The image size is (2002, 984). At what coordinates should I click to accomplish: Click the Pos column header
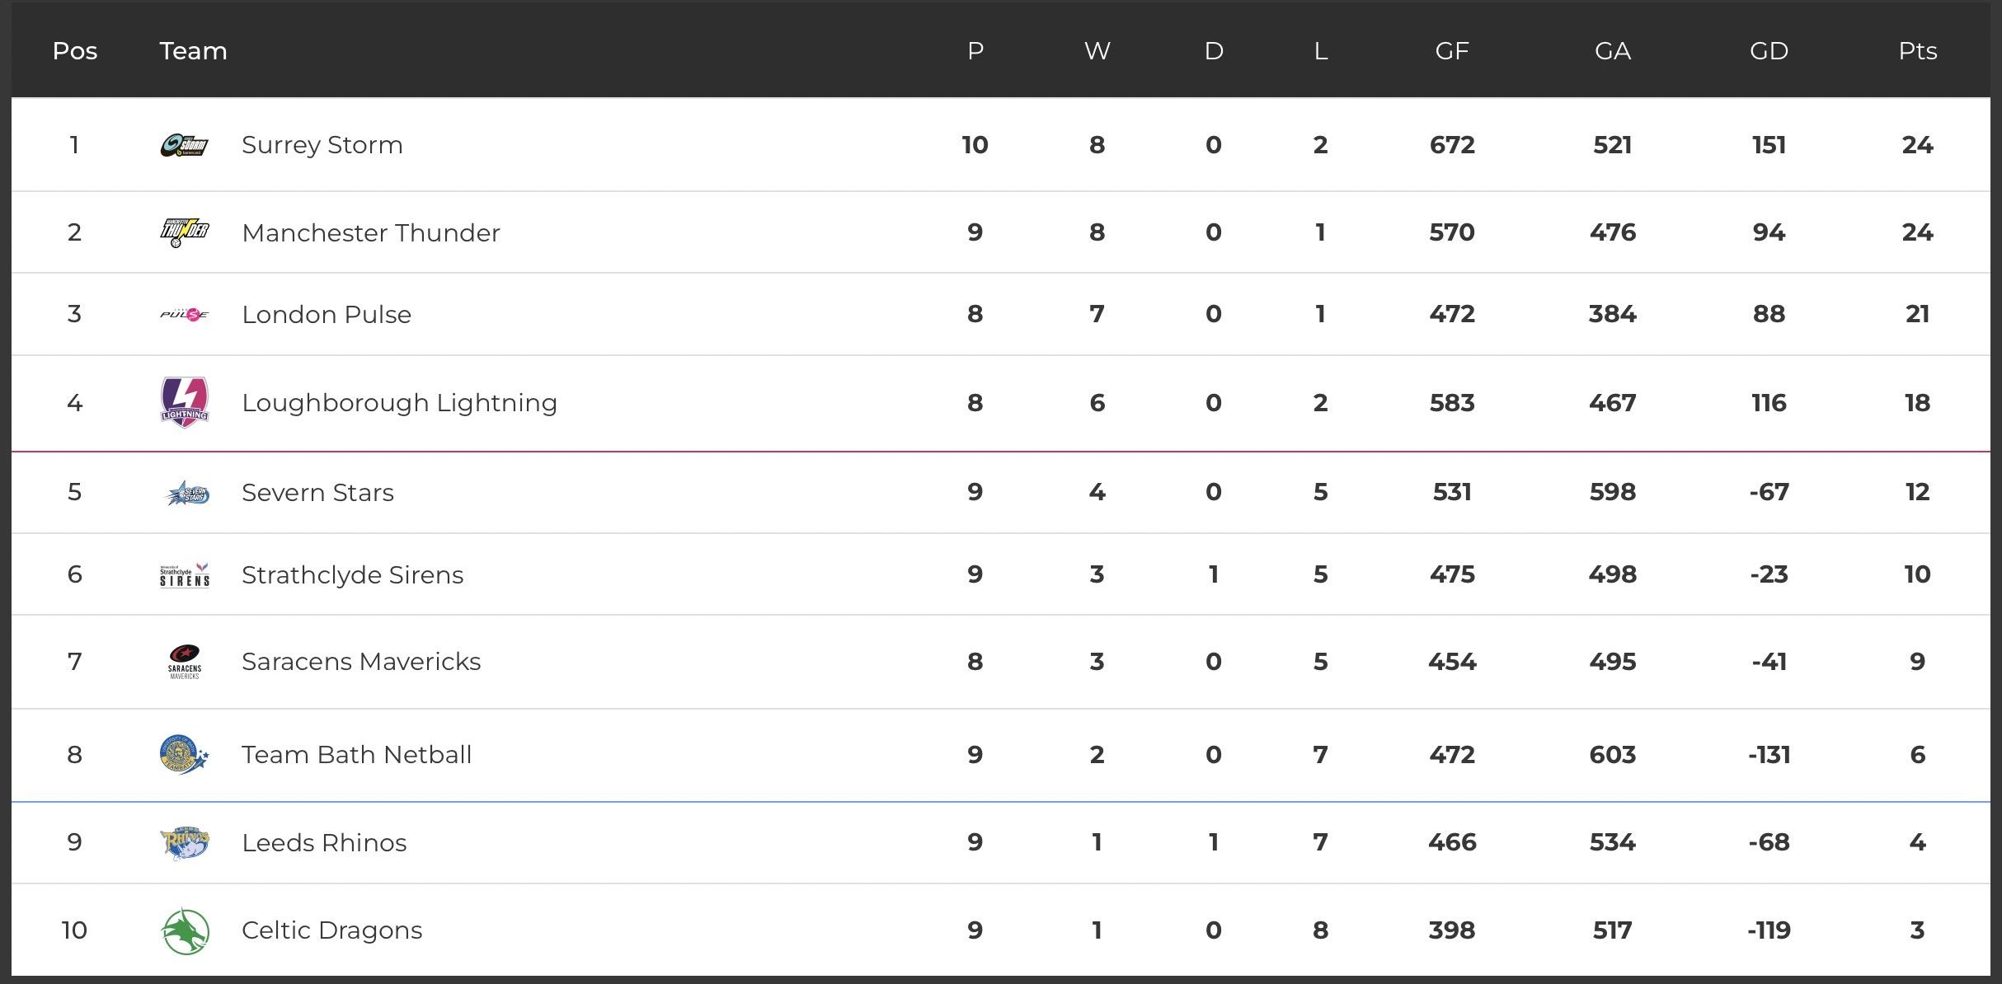tap(74, 51)
